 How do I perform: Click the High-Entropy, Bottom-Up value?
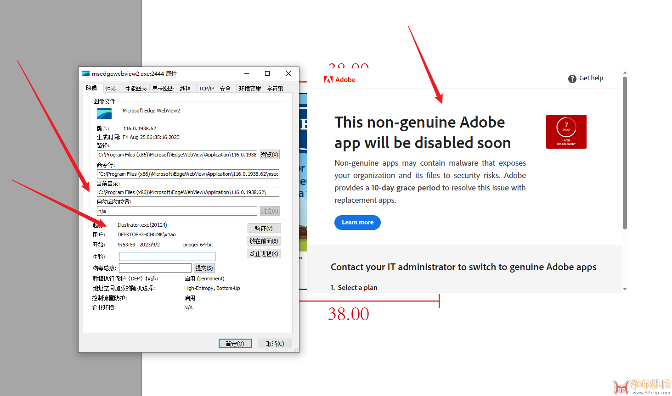click(x=212, y=288)
